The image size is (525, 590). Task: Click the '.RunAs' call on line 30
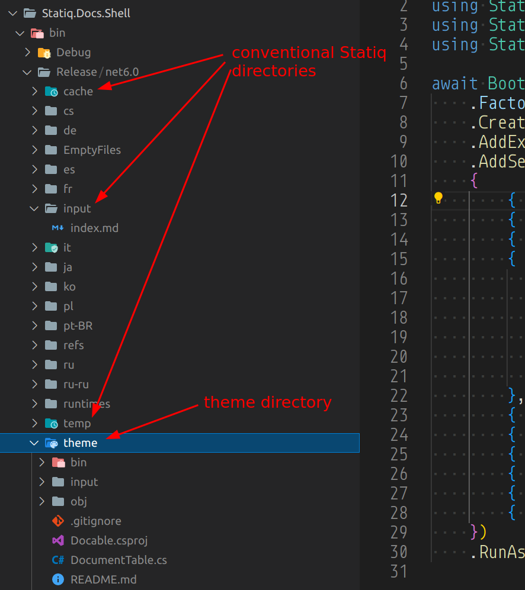coord(498,552)
